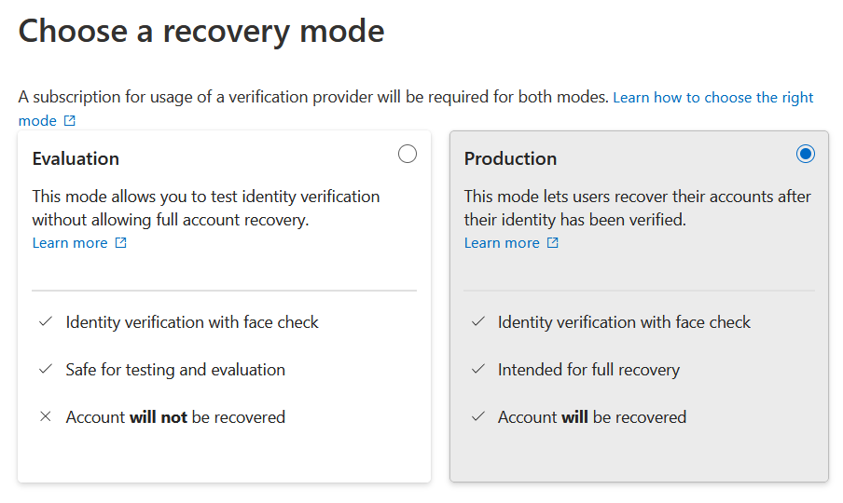Click Evaluation's identity verification checkmark icon
Image resolution: width=843 pixels, height=503 pixels.
[45, 322]
